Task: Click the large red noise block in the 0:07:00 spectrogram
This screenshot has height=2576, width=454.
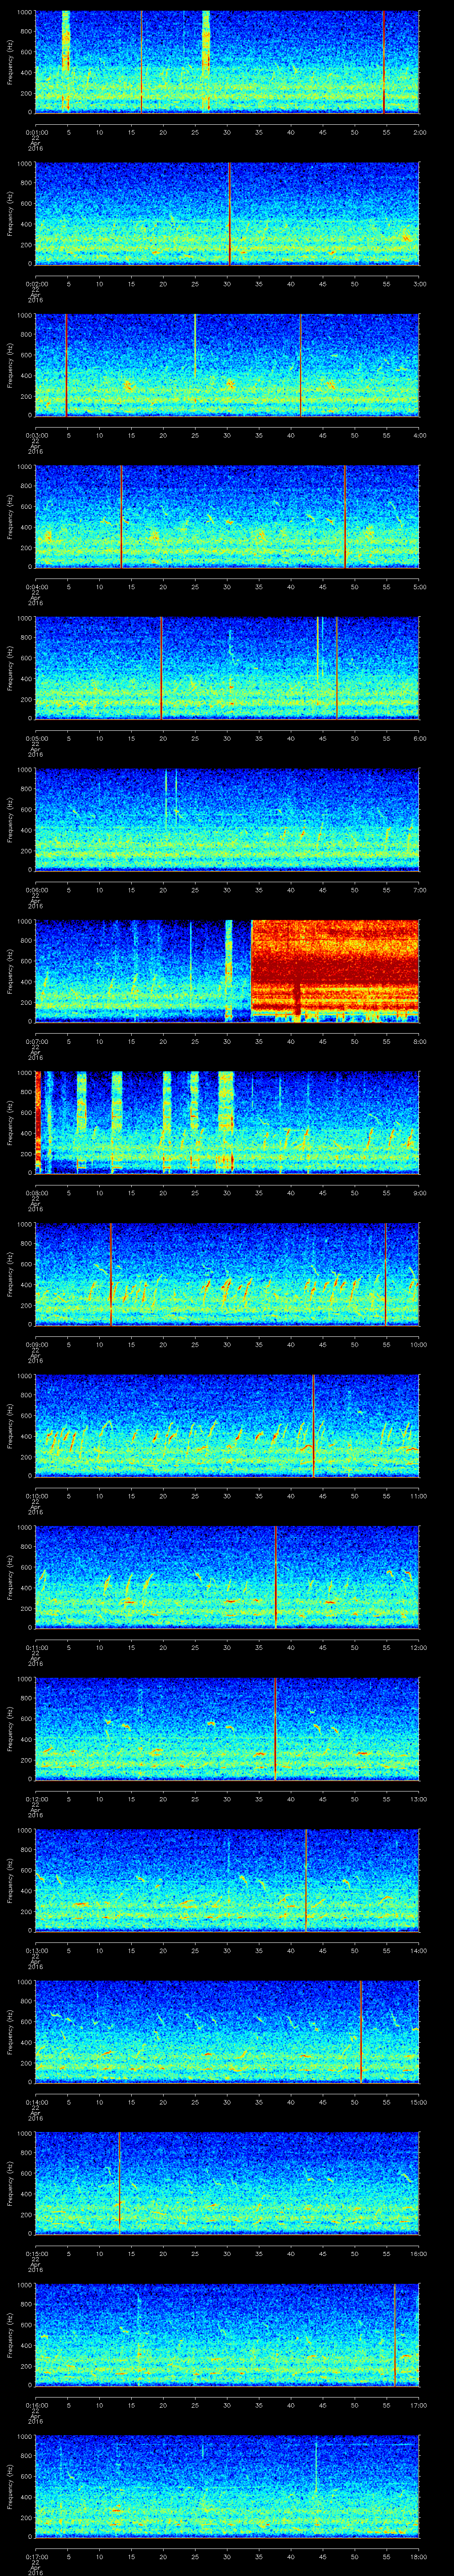Action: [334, 968]
